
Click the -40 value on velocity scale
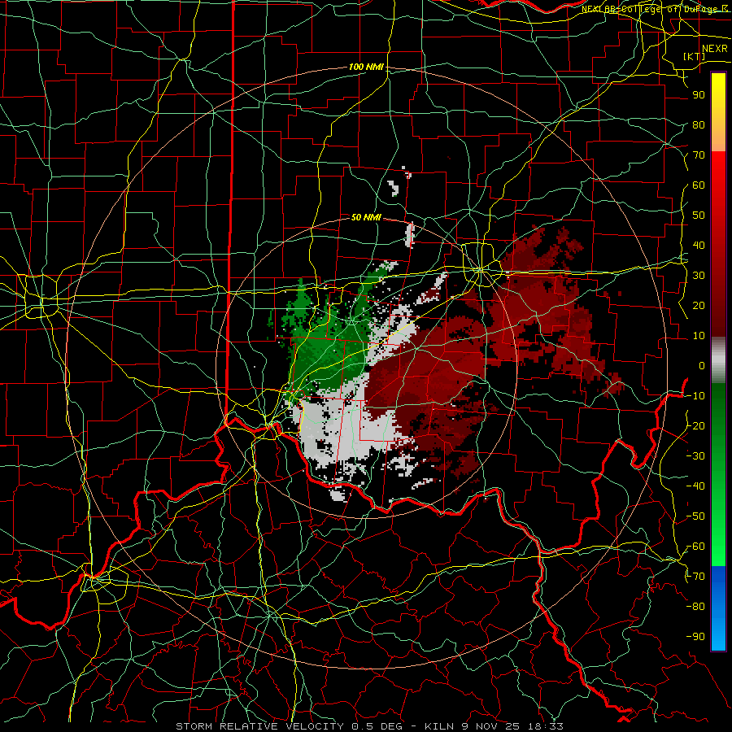(695, 486)
